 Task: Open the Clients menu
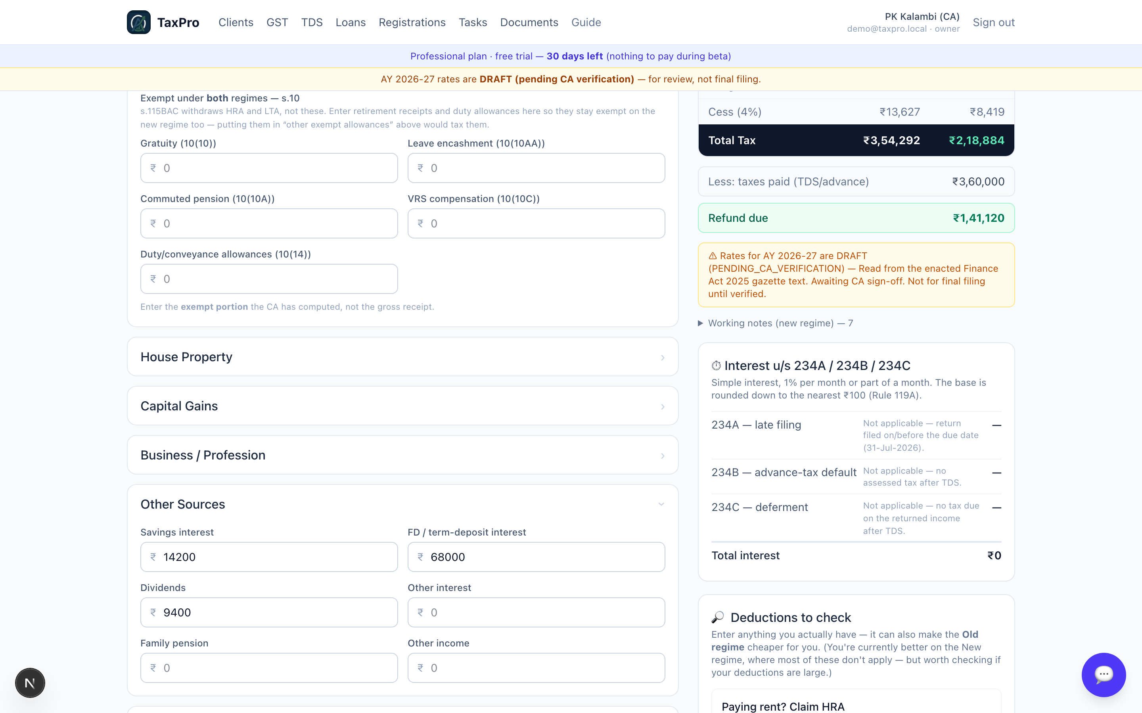pos(236,22)
